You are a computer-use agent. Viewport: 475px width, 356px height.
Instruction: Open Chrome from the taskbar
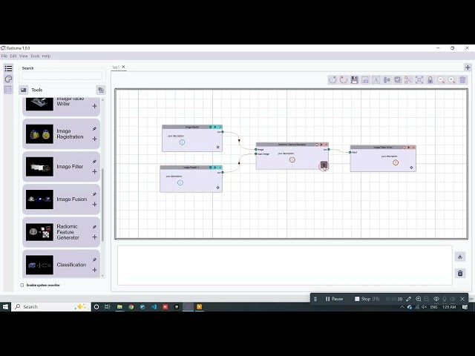point(131,306)
